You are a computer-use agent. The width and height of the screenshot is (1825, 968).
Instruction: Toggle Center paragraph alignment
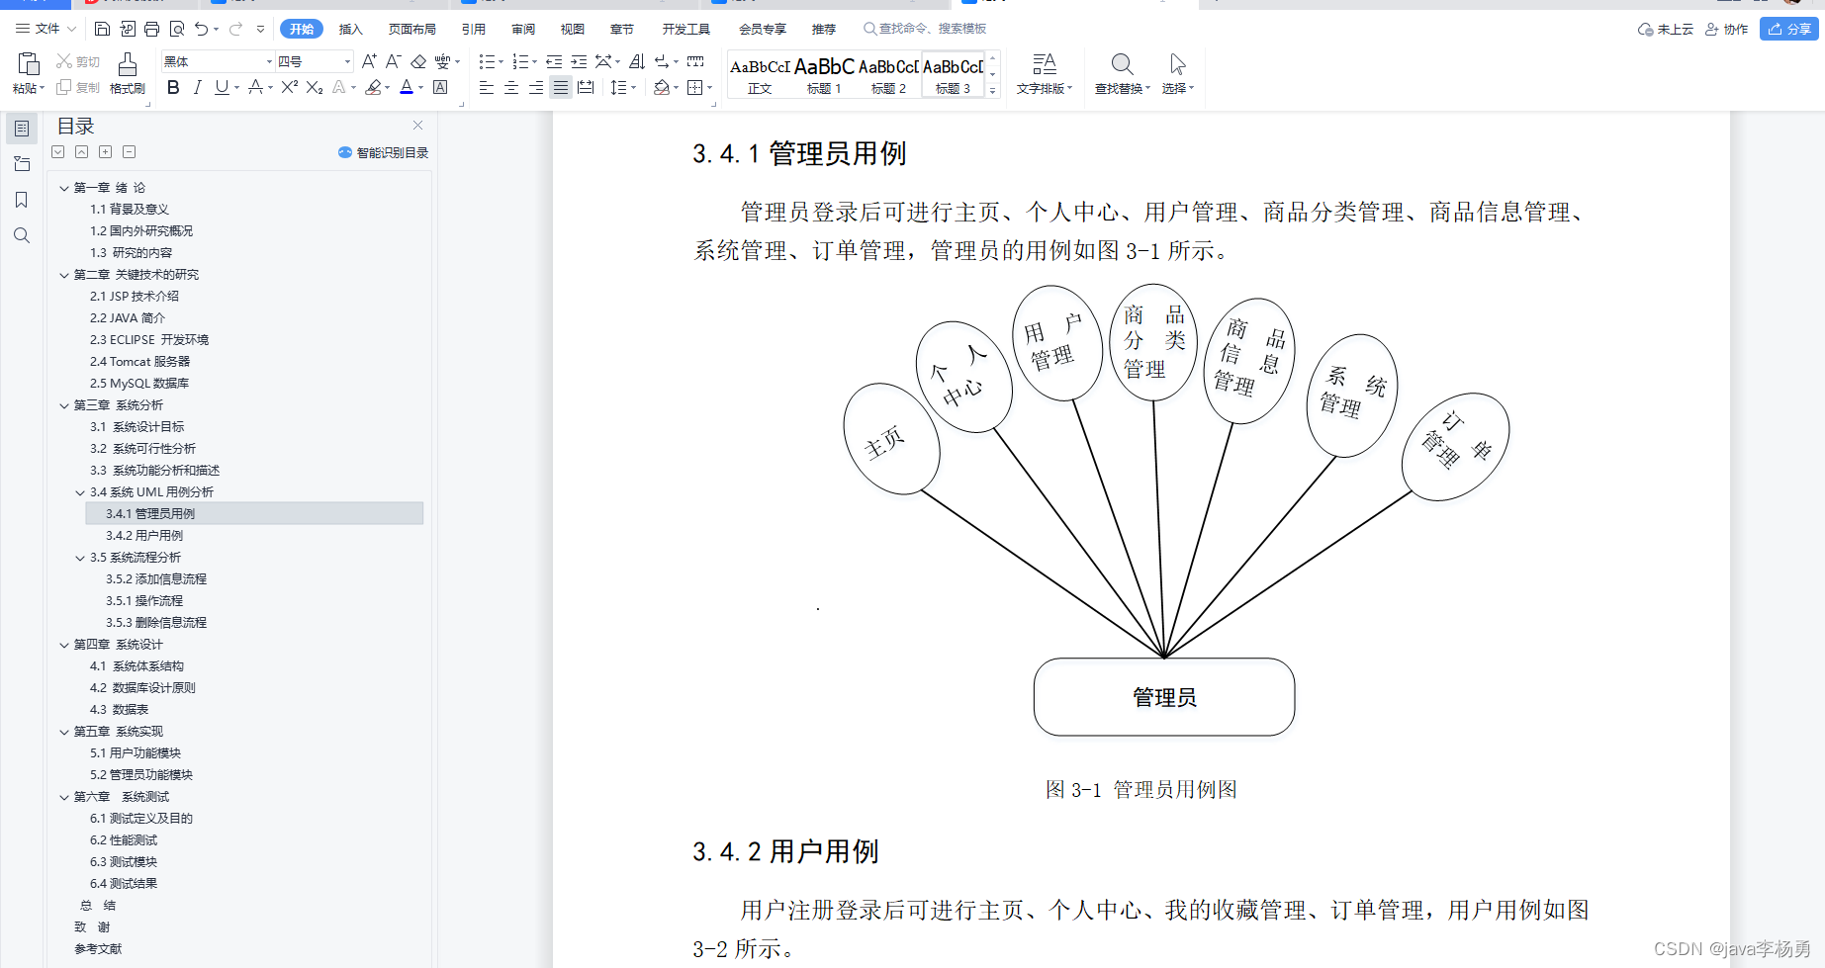coord(511,87)
